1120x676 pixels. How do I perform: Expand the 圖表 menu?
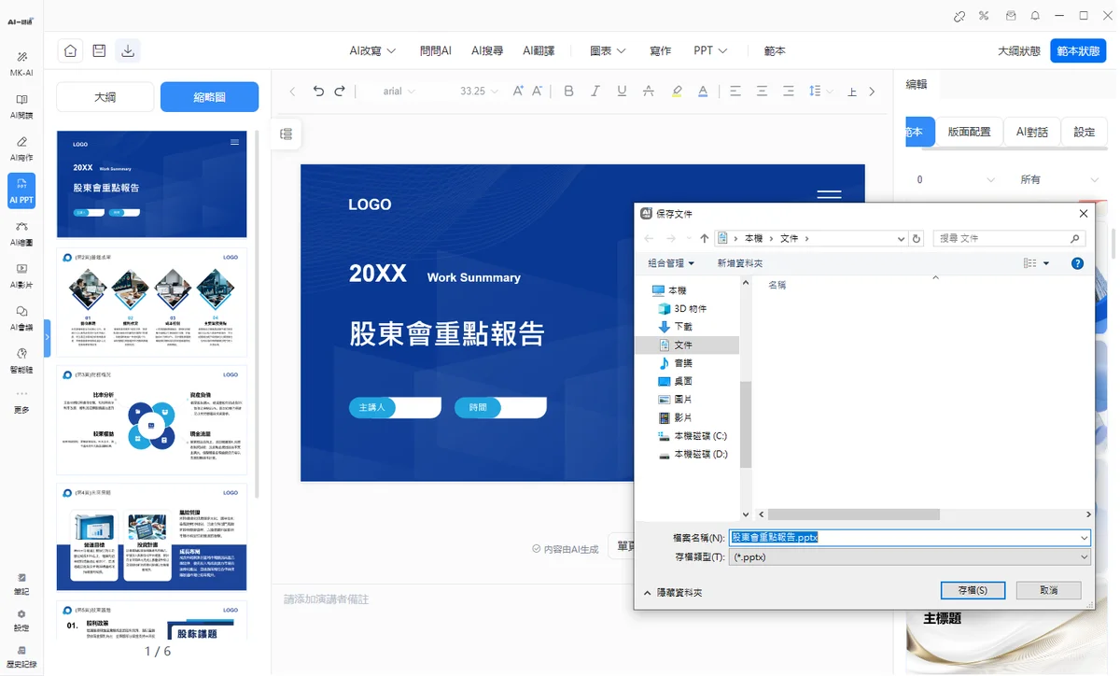point(608,50)
